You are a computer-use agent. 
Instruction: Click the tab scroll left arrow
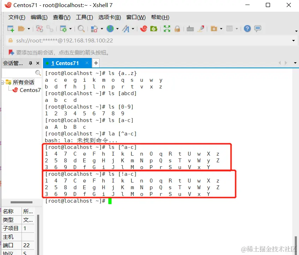[x=280, y=63]
